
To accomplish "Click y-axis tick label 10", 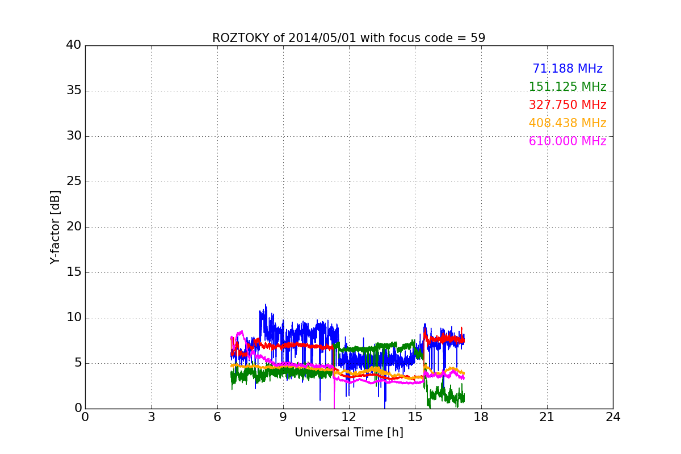I will pos(74,318).
